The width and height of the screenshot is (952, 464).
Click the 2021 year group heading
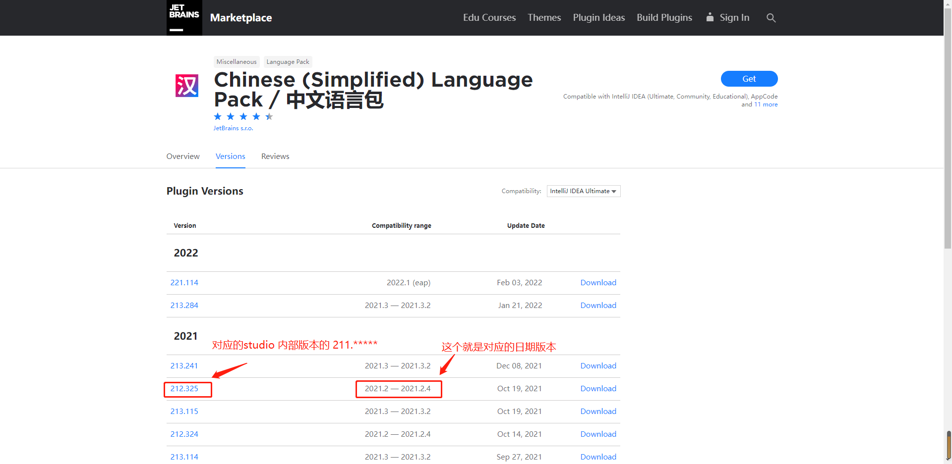(x=185, y=336)
